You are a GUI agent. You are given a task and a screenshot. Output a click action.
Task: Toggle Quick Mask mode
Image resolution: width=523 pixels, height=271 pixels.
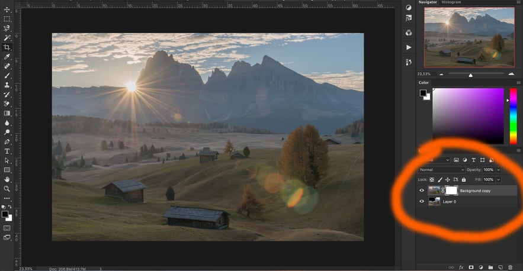point(7,228)
